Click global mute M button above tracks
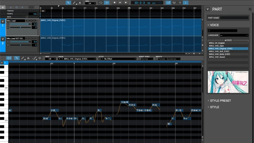 pos(30,7)
